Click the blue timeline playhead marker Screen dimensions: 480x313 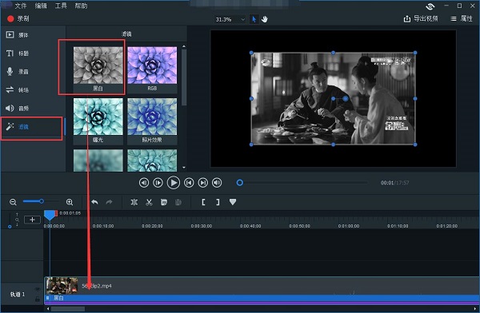coord(50,215)
